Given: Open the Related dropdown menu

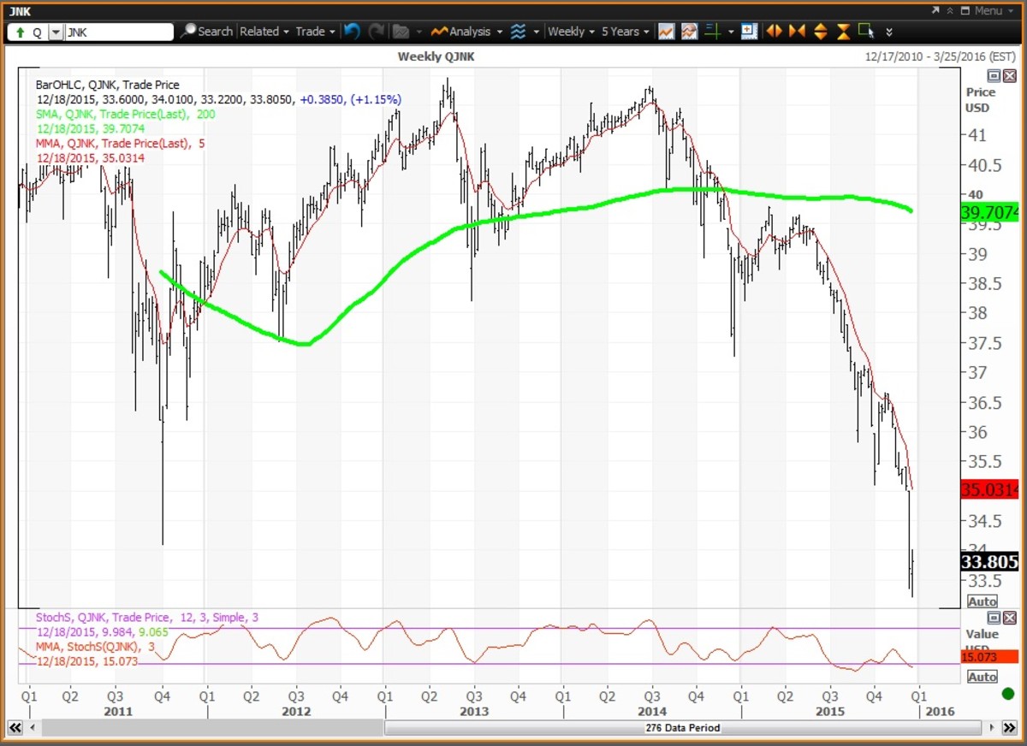Looking at the screenshot, I should 264,32.
